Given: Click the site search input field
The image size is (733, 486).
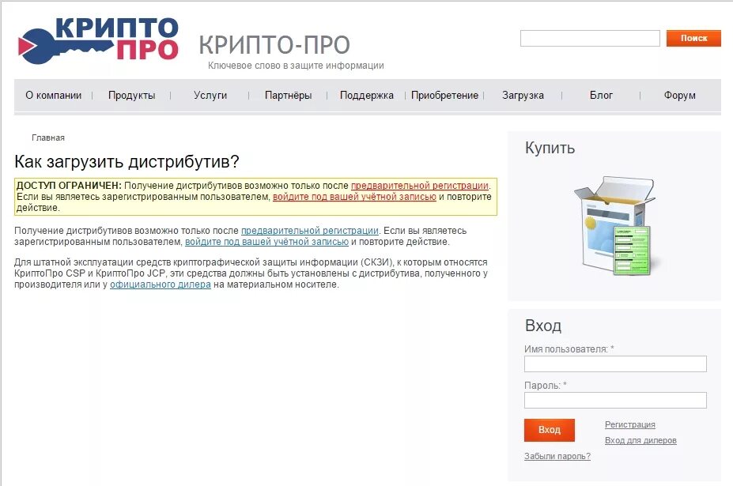Looking at the screenshot, I should click(x=590, y=38).
